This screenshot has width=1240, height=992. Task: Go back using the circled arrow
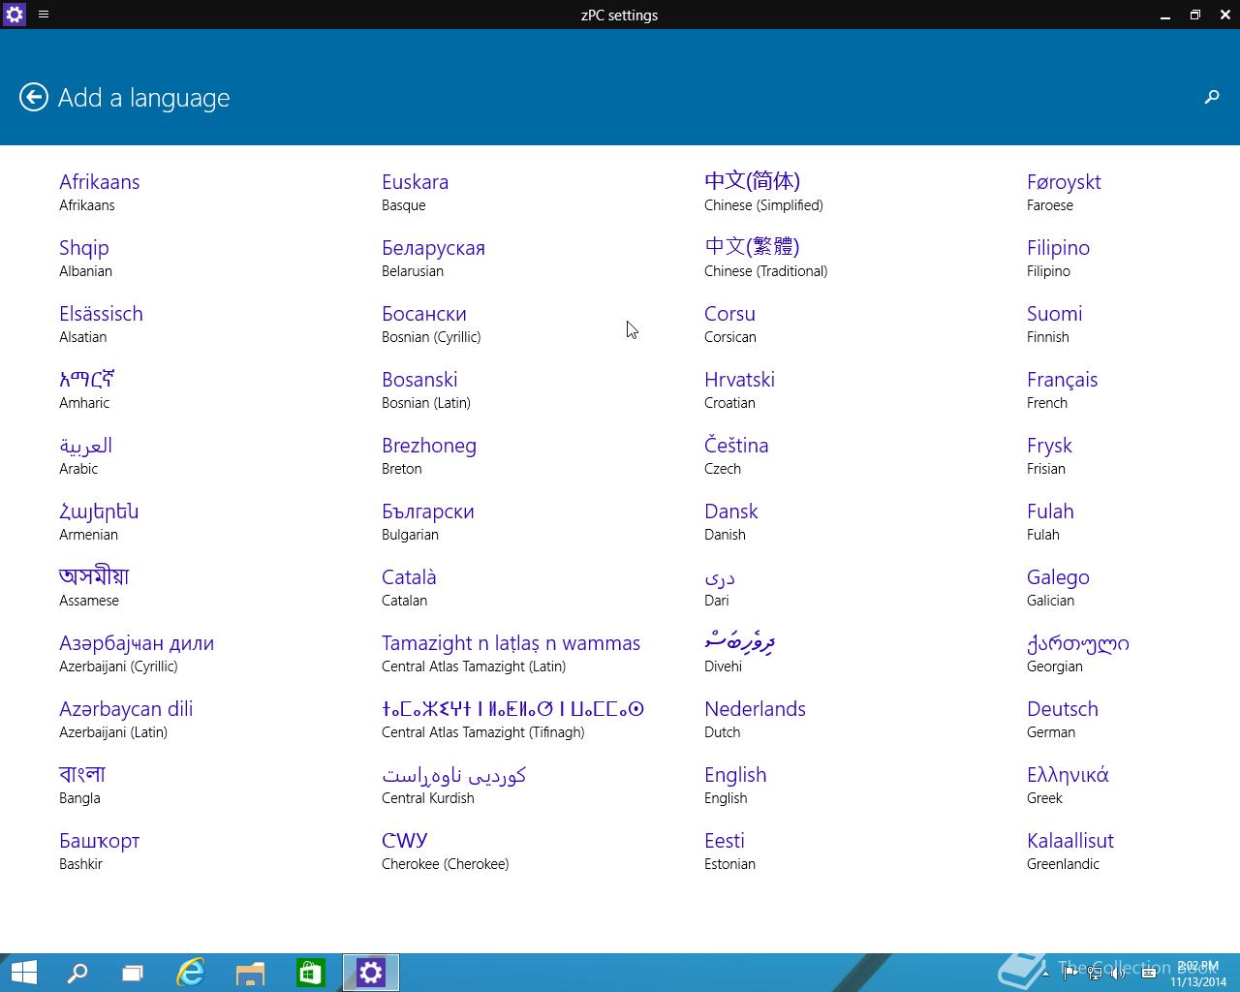point(34,97)
